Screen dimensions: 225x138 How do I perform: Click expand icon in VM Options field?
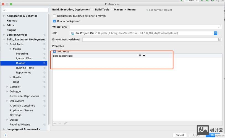click(220, 27)
